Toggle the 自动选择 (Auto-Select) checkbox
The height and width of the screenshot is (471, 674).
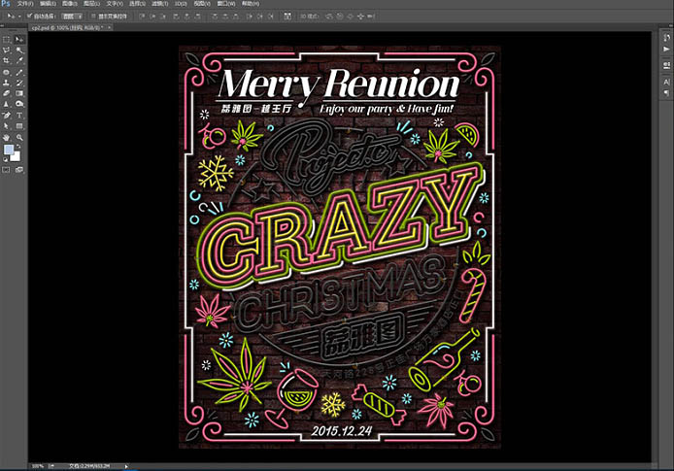30,17
